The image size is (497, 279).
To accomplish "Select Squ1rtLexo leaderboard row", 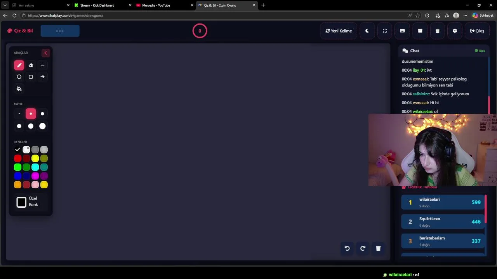I will (x=443, y=222).
